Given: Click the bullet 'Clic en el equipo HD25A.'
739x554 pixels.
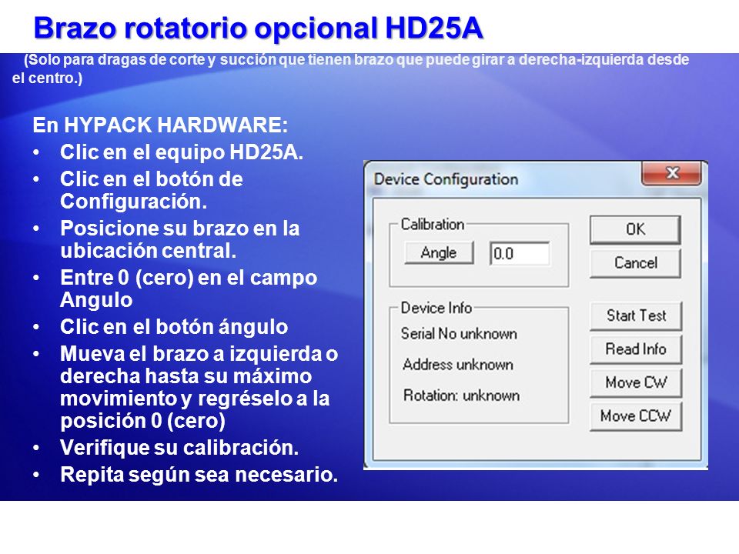Looking at the screenshot, I should point(182,152).
